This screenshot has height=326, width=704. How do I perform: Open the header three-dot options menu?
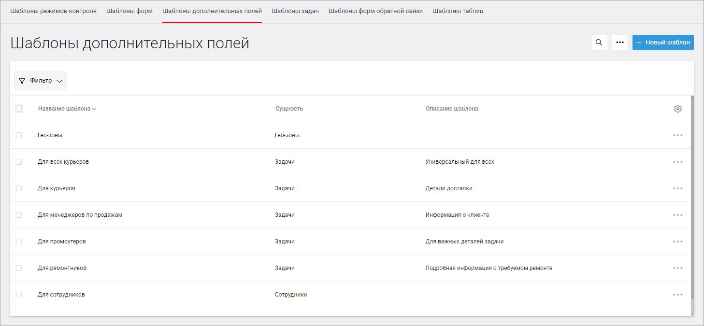(x=620, y=43)
